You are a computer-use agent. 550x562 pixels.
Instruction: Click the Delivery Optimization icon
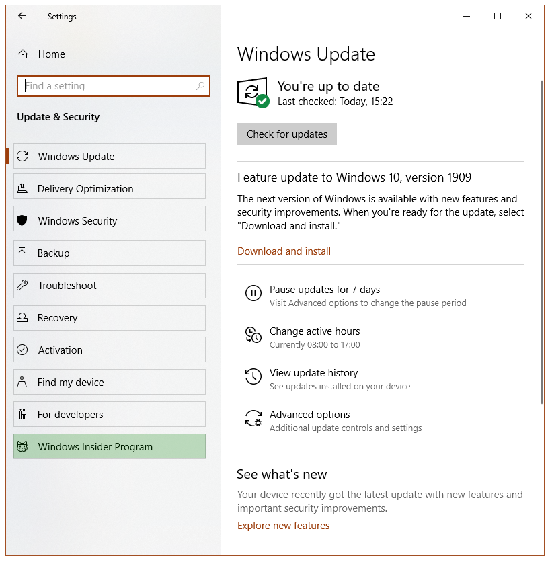[22, 188]
